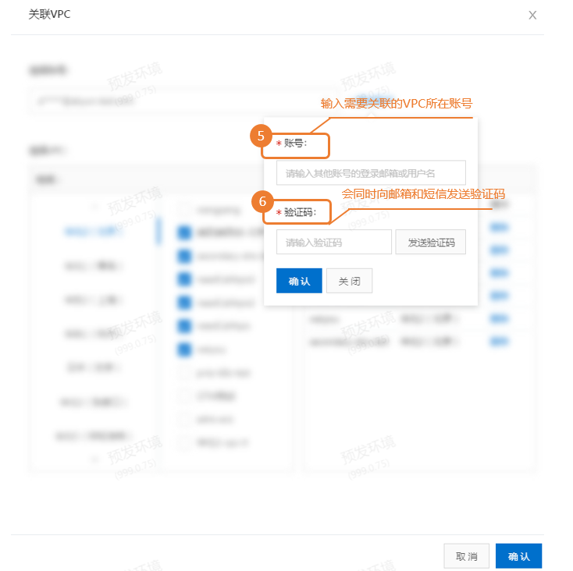Send the verification code (发送验证码)
The image size is (573, 571).
click(431, 242)
